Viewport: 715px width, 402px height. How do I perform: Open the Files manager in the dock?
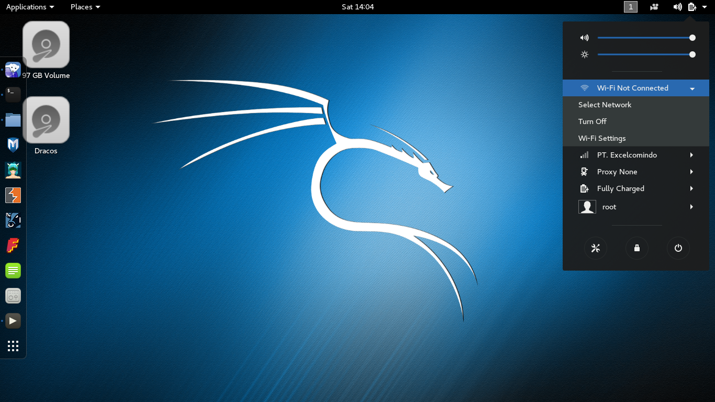coord(13,120)
